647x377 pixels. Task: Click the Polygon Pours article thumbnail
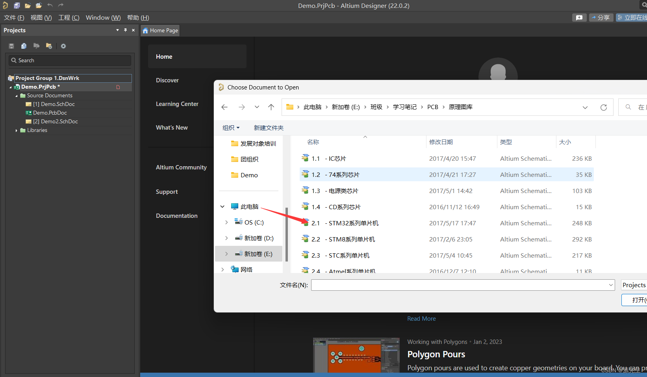(356, 355)
